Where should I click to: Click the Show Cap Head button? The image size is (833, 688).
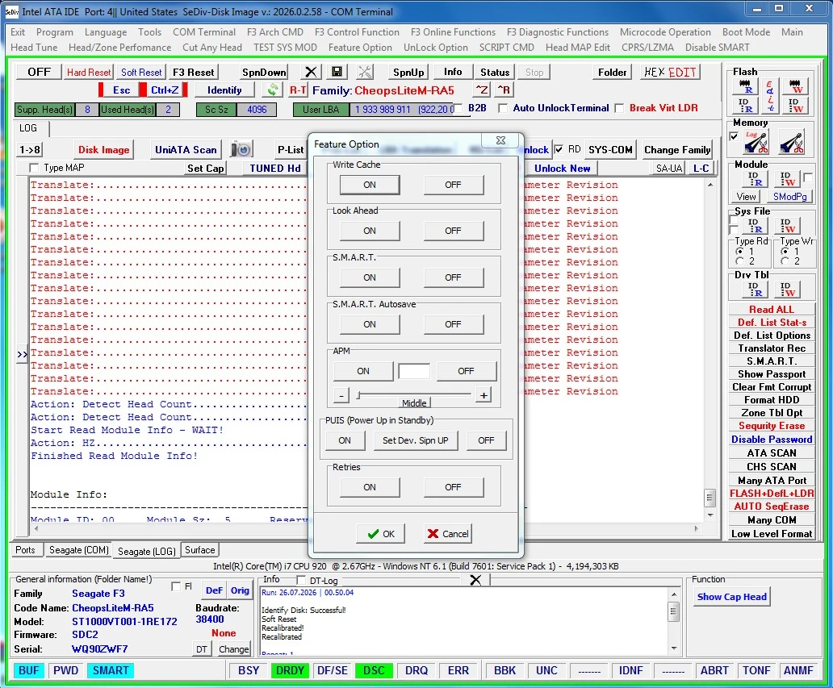point(731,597)
